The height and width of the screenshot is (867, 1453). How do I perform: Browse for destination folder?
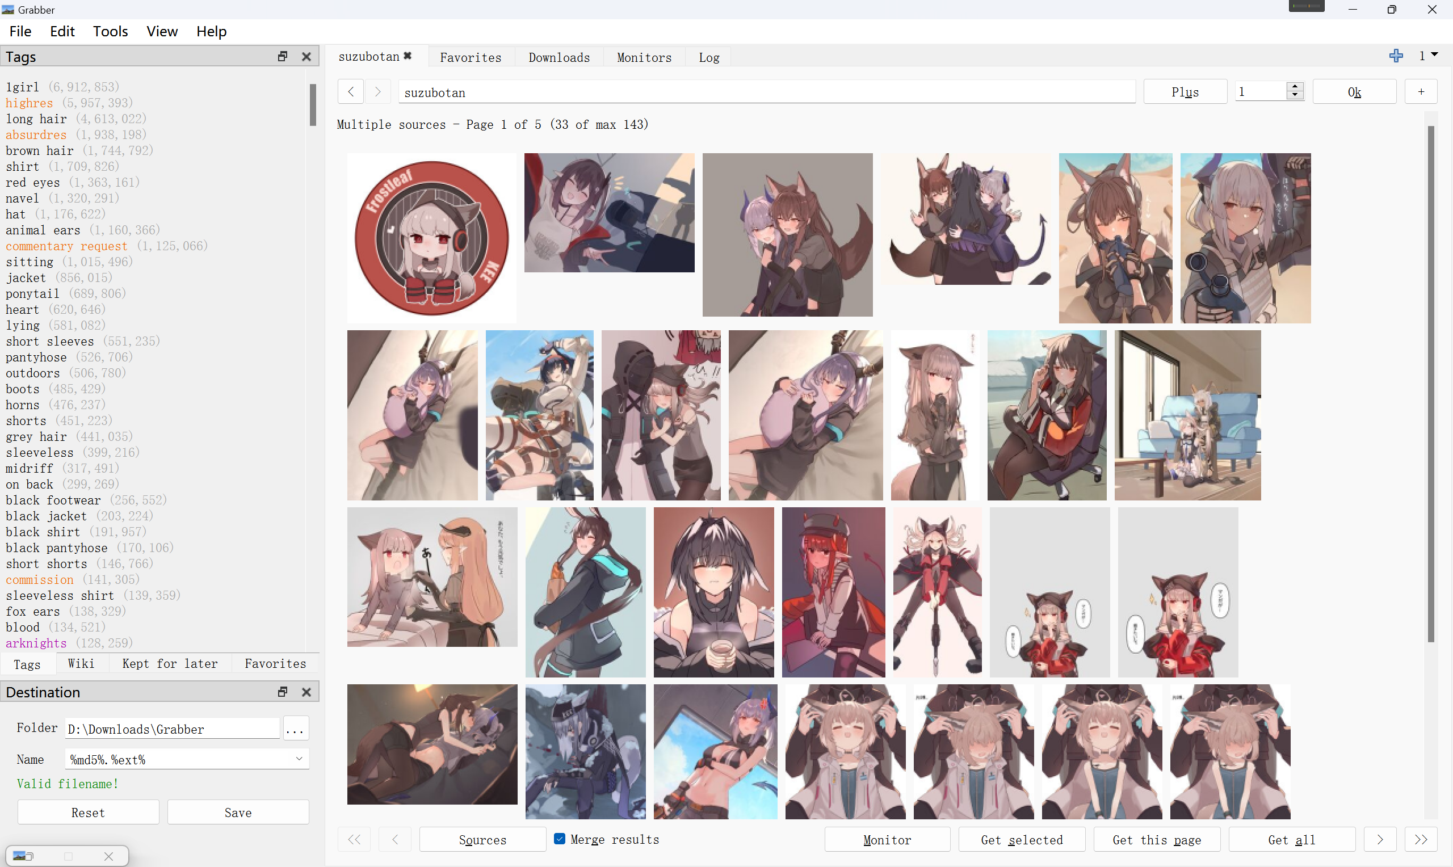[296, 729]
